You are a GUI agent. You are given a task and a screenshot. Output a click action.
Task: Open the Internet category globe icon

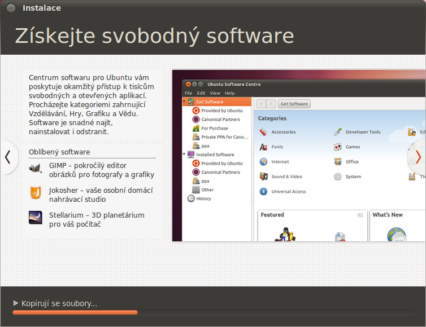pos(263,162)
